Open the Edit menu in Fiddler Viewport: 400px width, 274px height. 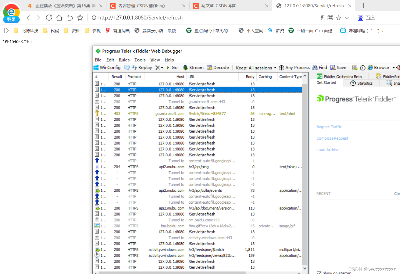point(110,60)
